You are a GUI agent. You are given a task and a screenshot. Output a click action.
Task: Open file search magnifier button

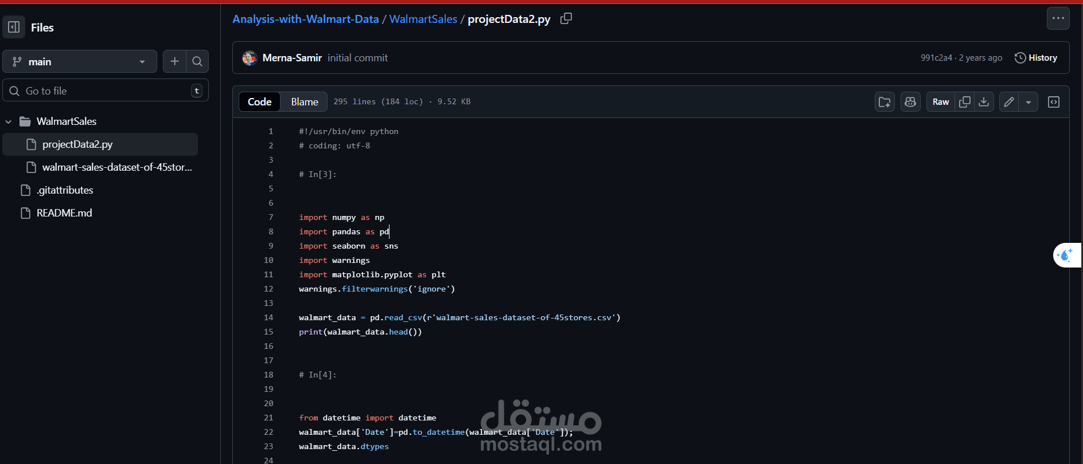click(x=197, y=61)
